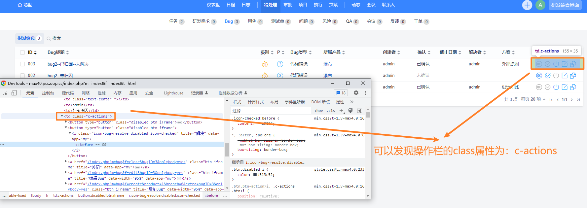This screenshot has width=587, height=208.
Task: Click the 研发综合界面 button
Action: 565,5
